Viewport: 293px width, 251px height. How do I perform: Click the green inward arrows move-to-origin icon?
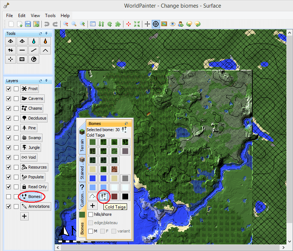click(137, 24)
